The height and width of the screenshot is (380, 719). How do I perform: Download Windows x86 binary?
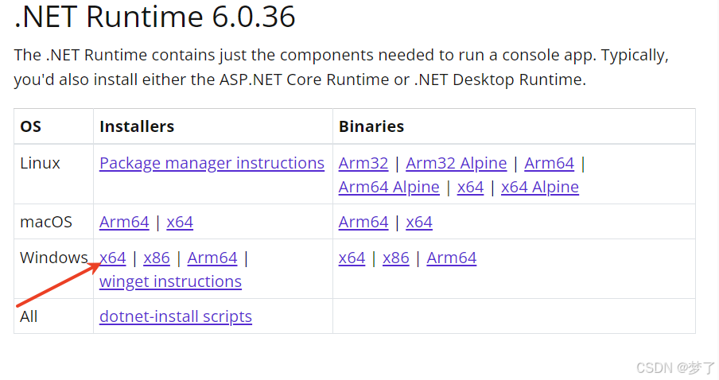tap(396, 258)
